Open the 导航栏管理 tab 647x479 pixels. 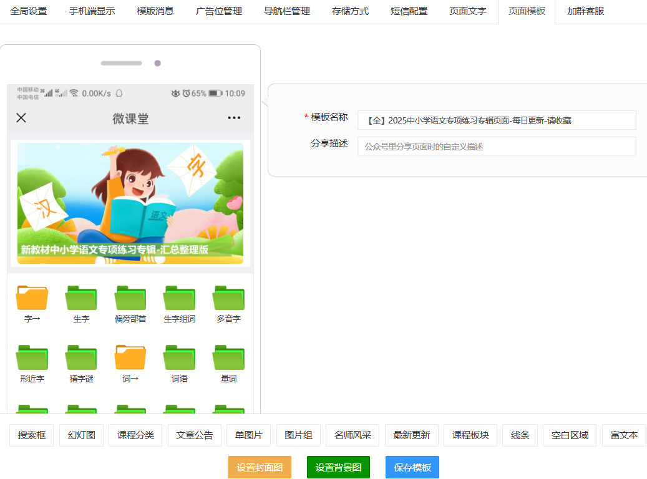pyautogui.click(x=287, y=11)
